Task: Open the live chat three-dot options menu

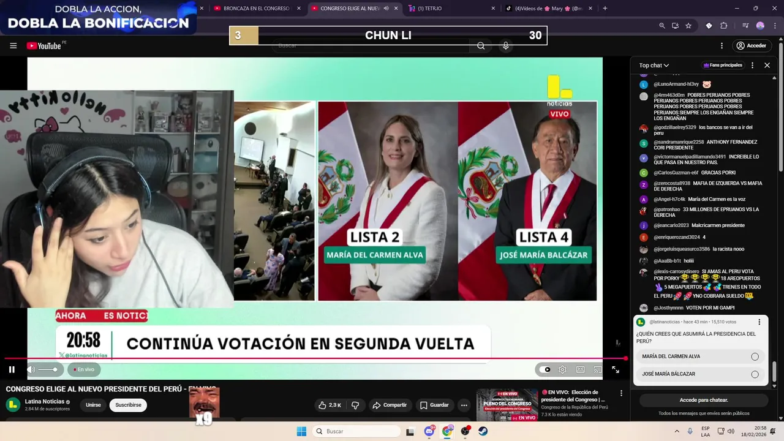Action: point(752,65)
